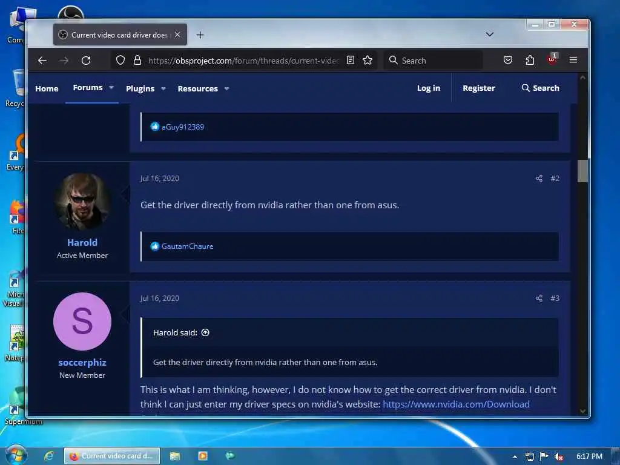Expand the list all tabs chevron

(489, 35)
